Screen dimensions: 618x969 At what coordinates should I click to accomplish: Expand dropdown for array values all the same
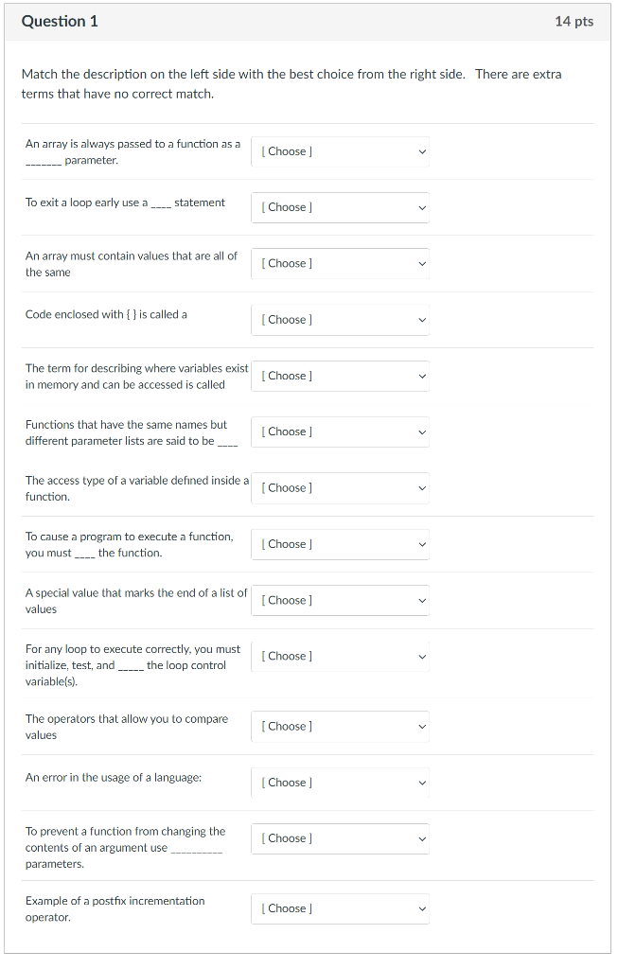(x=340, y=263)
